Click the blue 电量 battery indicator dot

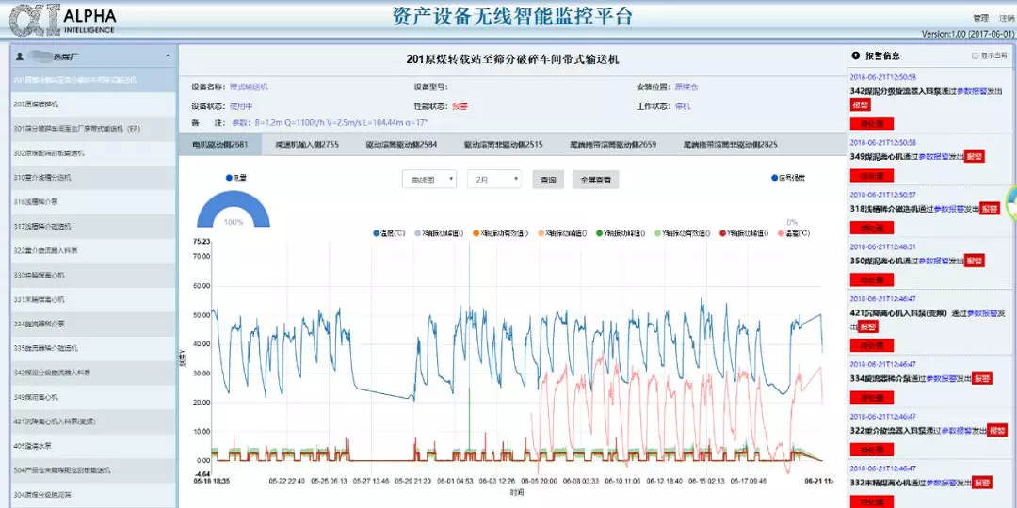click(229, 177)
